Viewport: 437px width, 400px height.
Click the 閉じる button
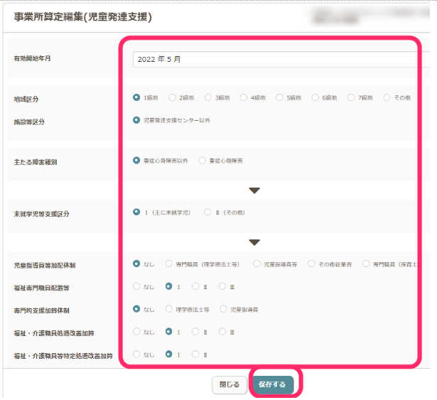[x=229, y=384]
